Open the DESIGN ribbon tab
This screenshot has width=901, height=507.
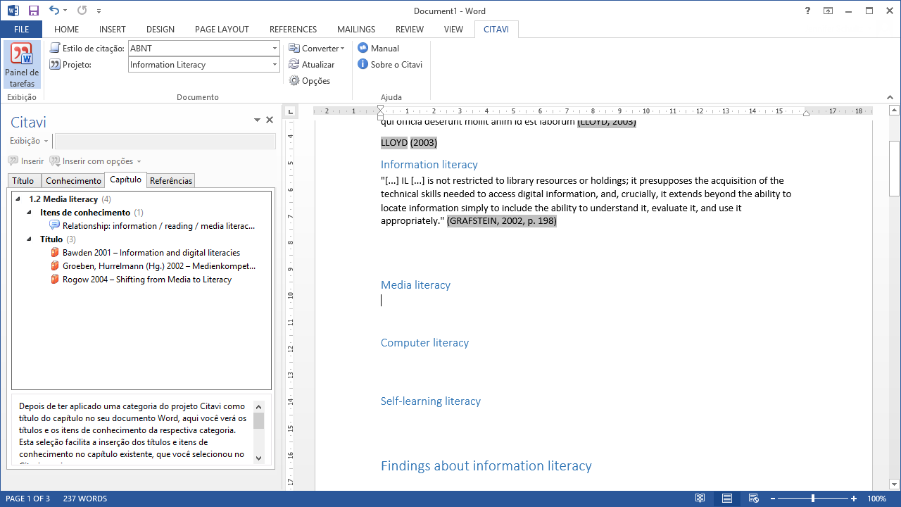[x=160, y=29]
